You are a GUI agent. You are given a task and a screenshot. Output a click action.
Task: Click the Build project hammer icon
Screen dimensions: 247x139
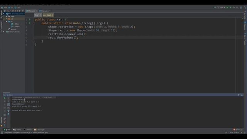[x=215, y=7]
